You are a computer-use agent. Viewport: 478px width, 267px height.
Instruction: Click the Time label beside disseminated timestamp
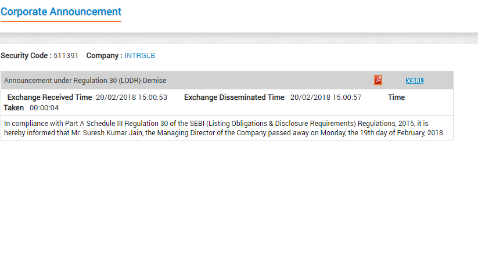396,98
